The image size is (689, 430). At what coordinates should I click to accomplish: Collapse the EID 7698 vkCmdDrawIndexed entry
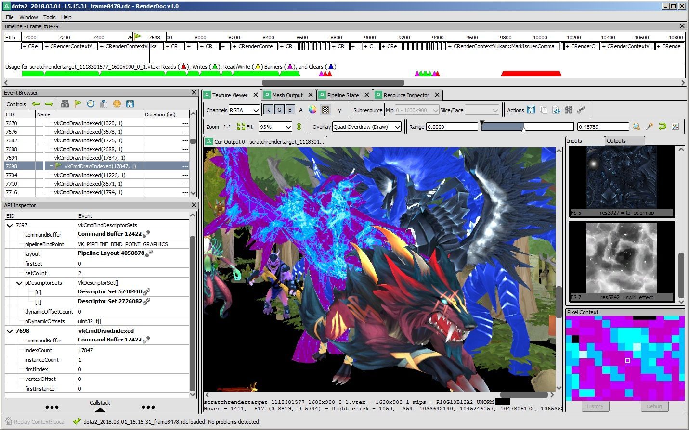point(10,330)
